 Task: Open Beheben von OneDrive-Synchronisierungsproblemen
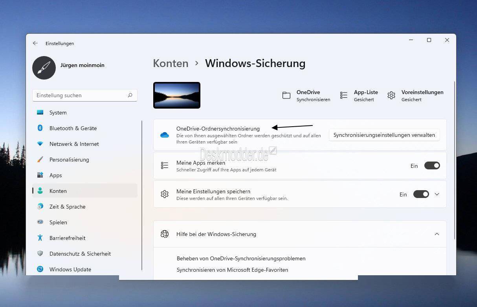(241, 258)
